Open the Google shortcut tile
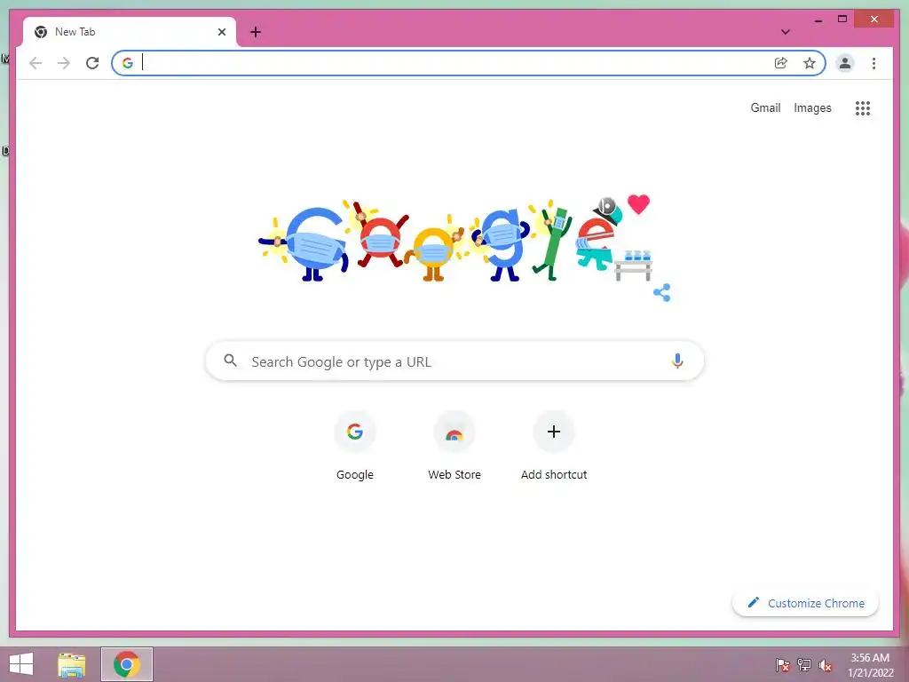Viewport: 909px width, 682px height. pos(355,446)
